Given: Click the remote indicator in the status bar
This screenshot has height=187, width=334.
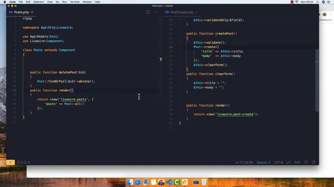Looking at the screenshot, I should (x=10, y=163).
